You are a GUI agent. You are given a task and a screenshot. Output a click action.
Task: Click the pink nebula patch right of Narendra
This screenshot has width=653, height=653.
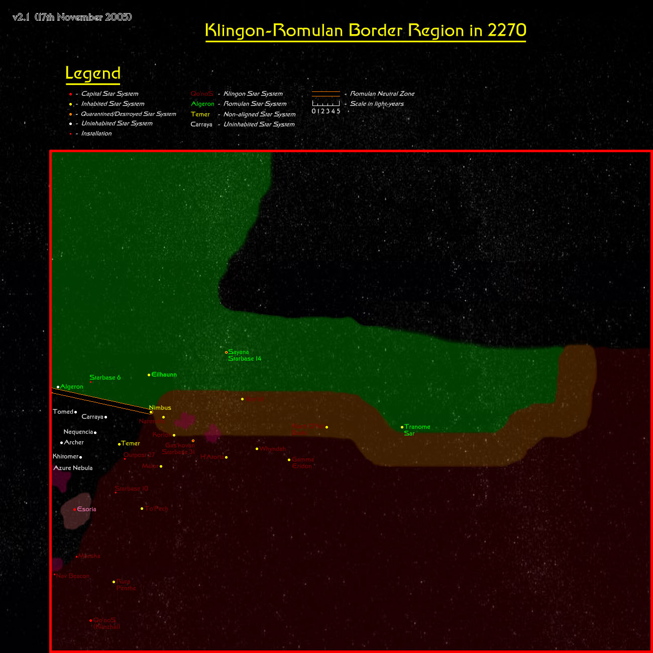(x=185, y=421)
